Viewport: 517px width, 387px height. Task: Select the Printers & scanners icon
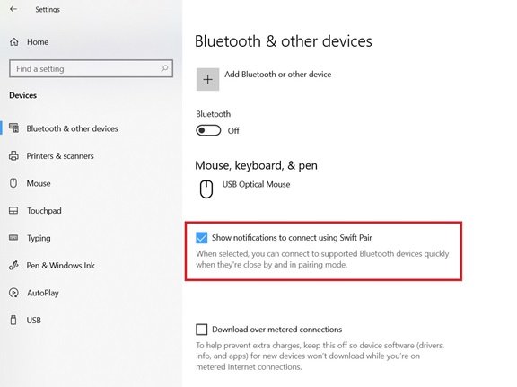point(13,155)
